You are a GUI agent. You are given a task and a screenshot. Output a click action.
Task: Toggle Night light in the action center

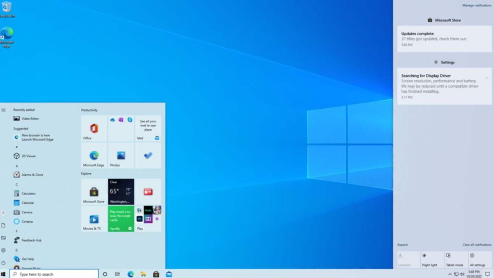click(431, 259)
